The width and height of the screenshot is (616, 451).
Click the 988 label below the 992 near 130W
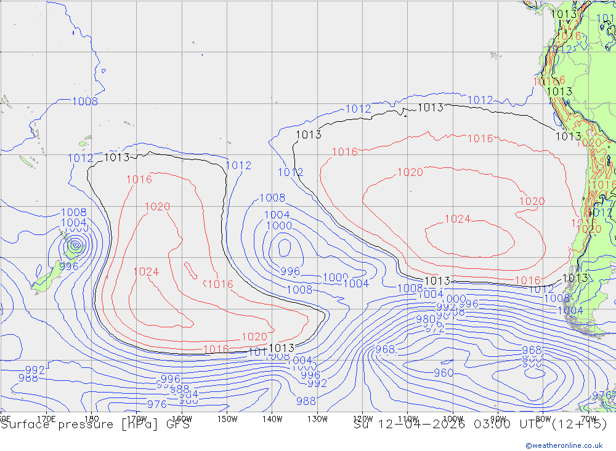(306, 401)
